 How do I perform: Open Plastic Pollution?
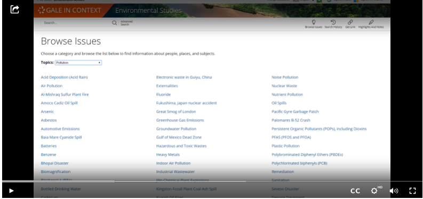pyautogui.click(x=285, y=146)
